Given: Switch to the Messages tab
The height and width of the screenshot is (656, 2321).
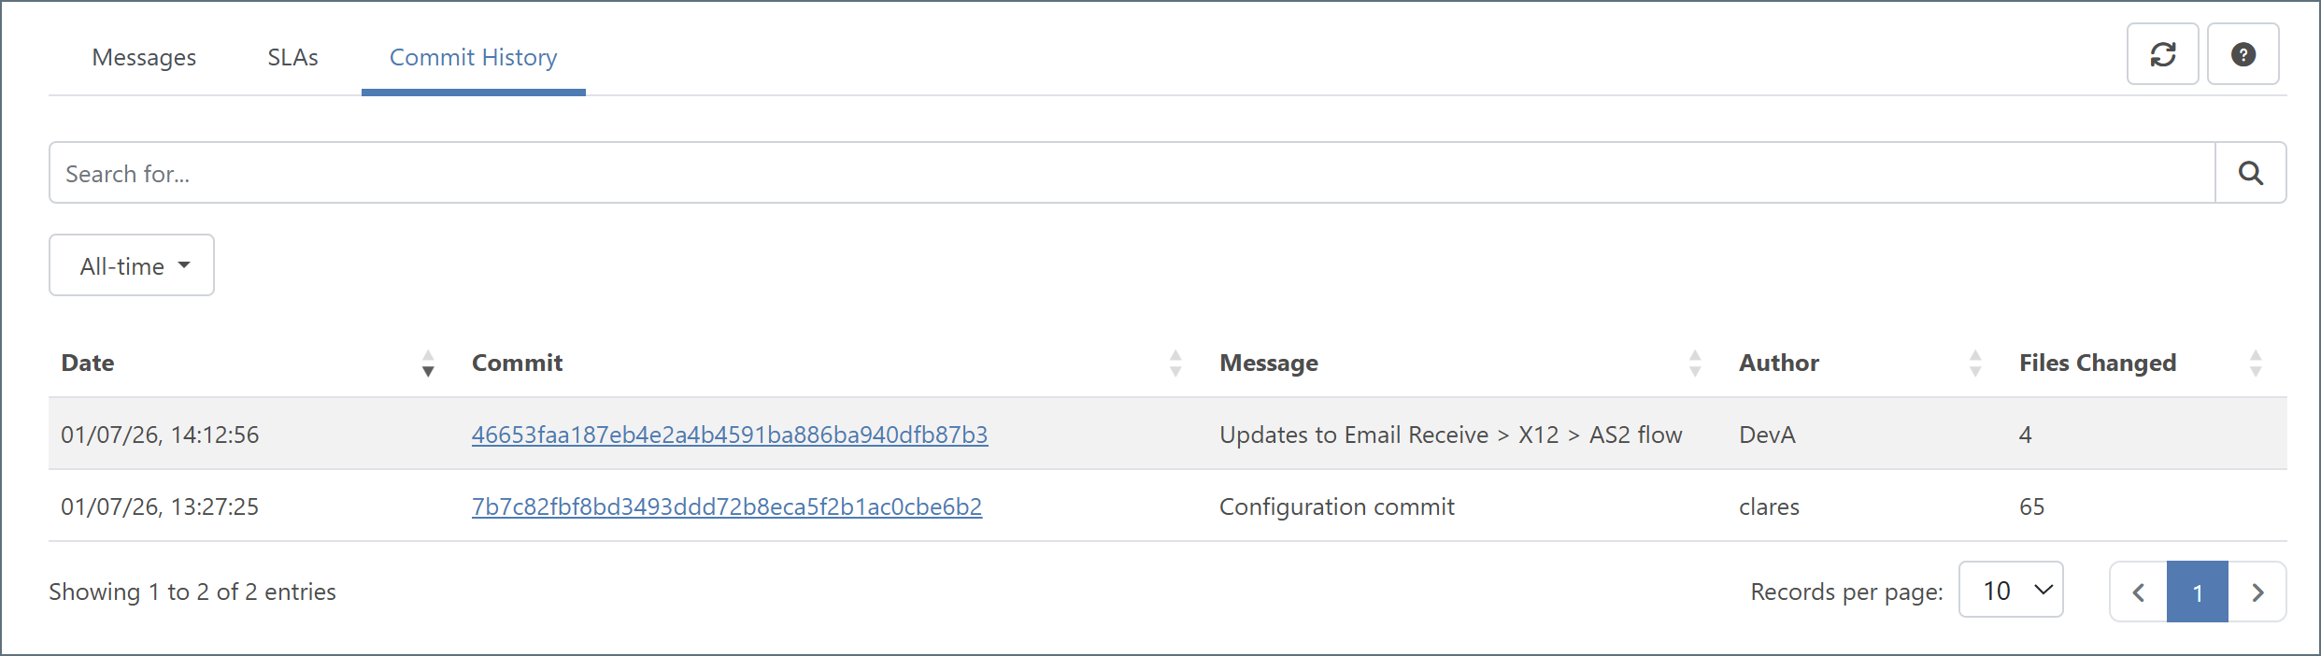Looking at the screenshot, I should click(144, 58).
